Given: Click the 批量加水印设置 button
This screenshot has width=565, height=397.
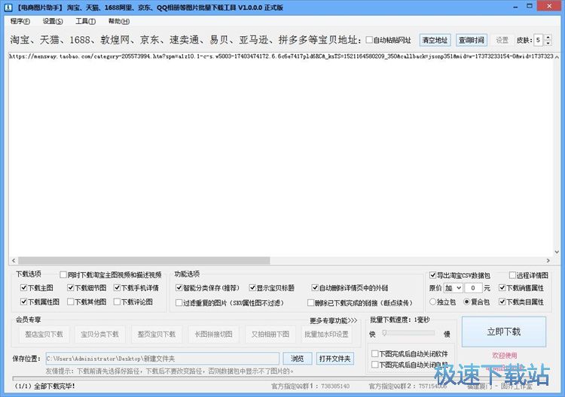Looking at the screenshot, I should (x=326, y=334).
